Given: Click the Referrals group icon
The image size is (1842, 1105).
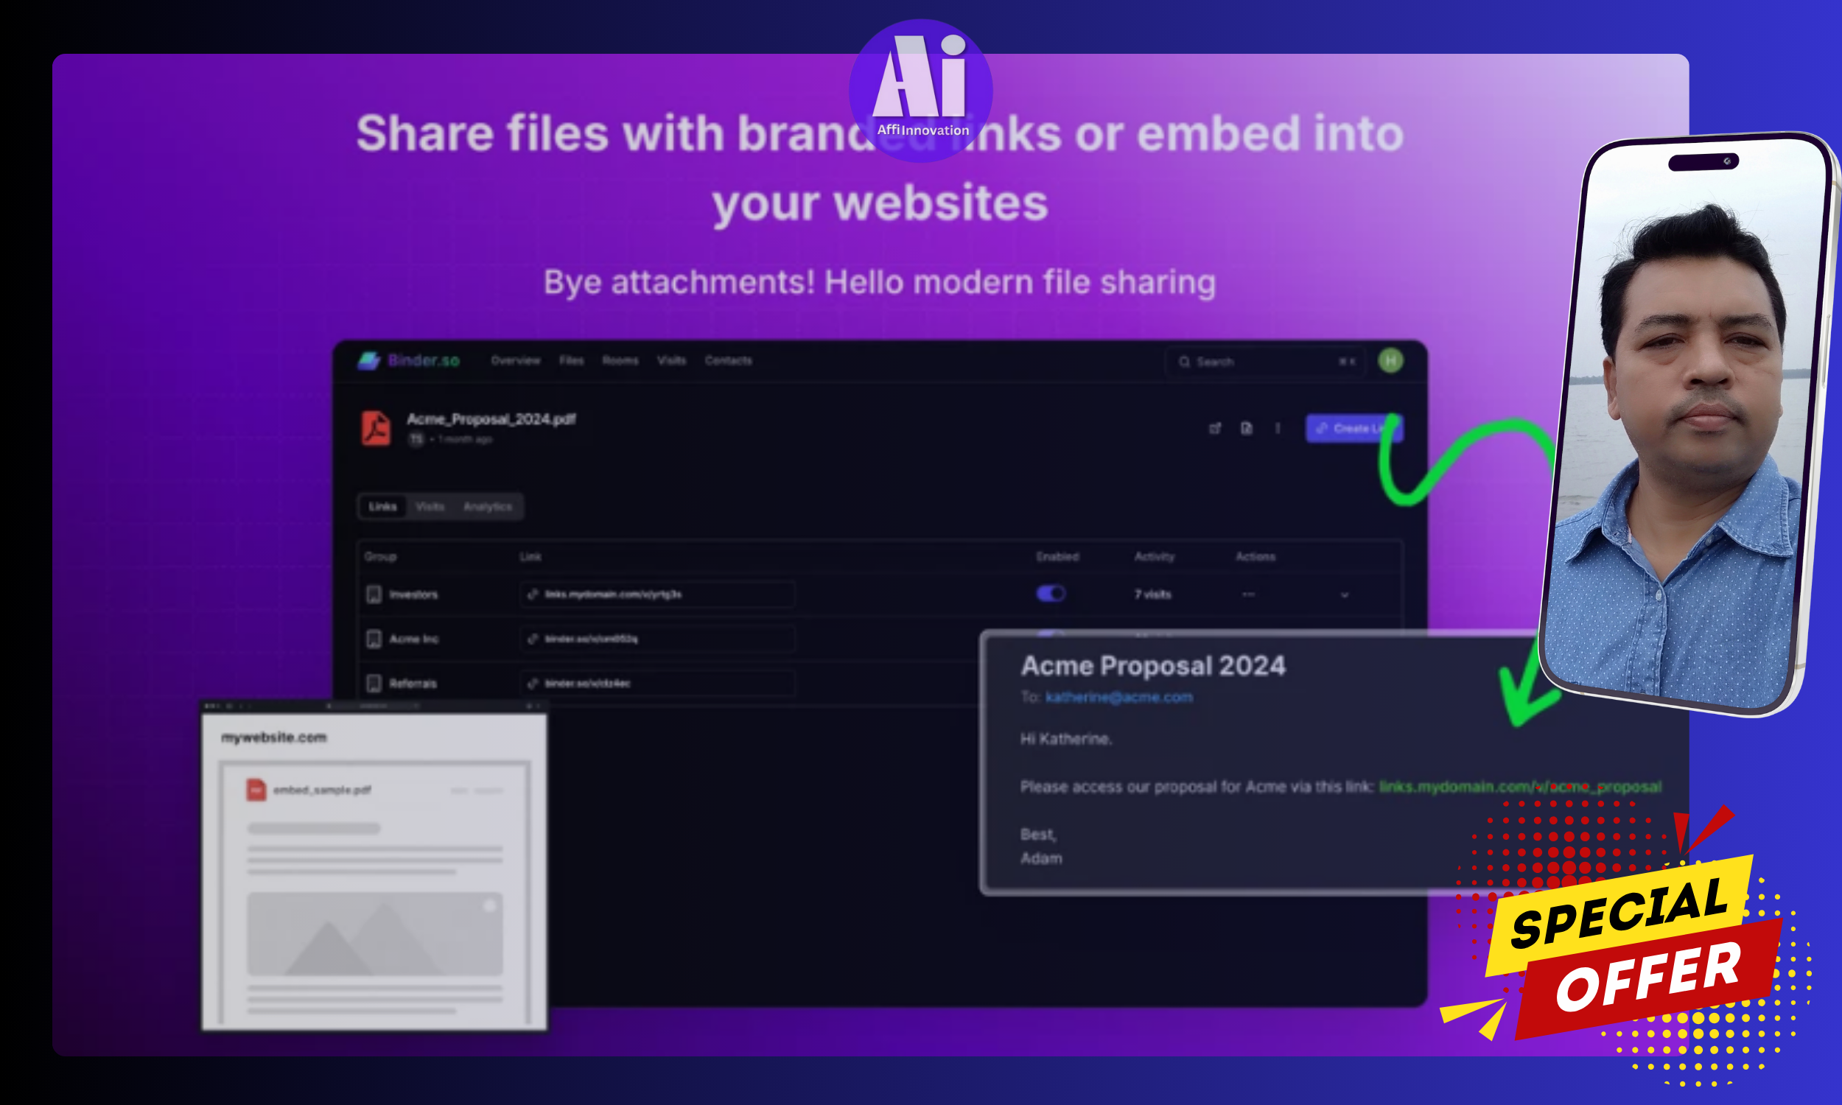Looking at the screenshot, I should tap(374, 684).
